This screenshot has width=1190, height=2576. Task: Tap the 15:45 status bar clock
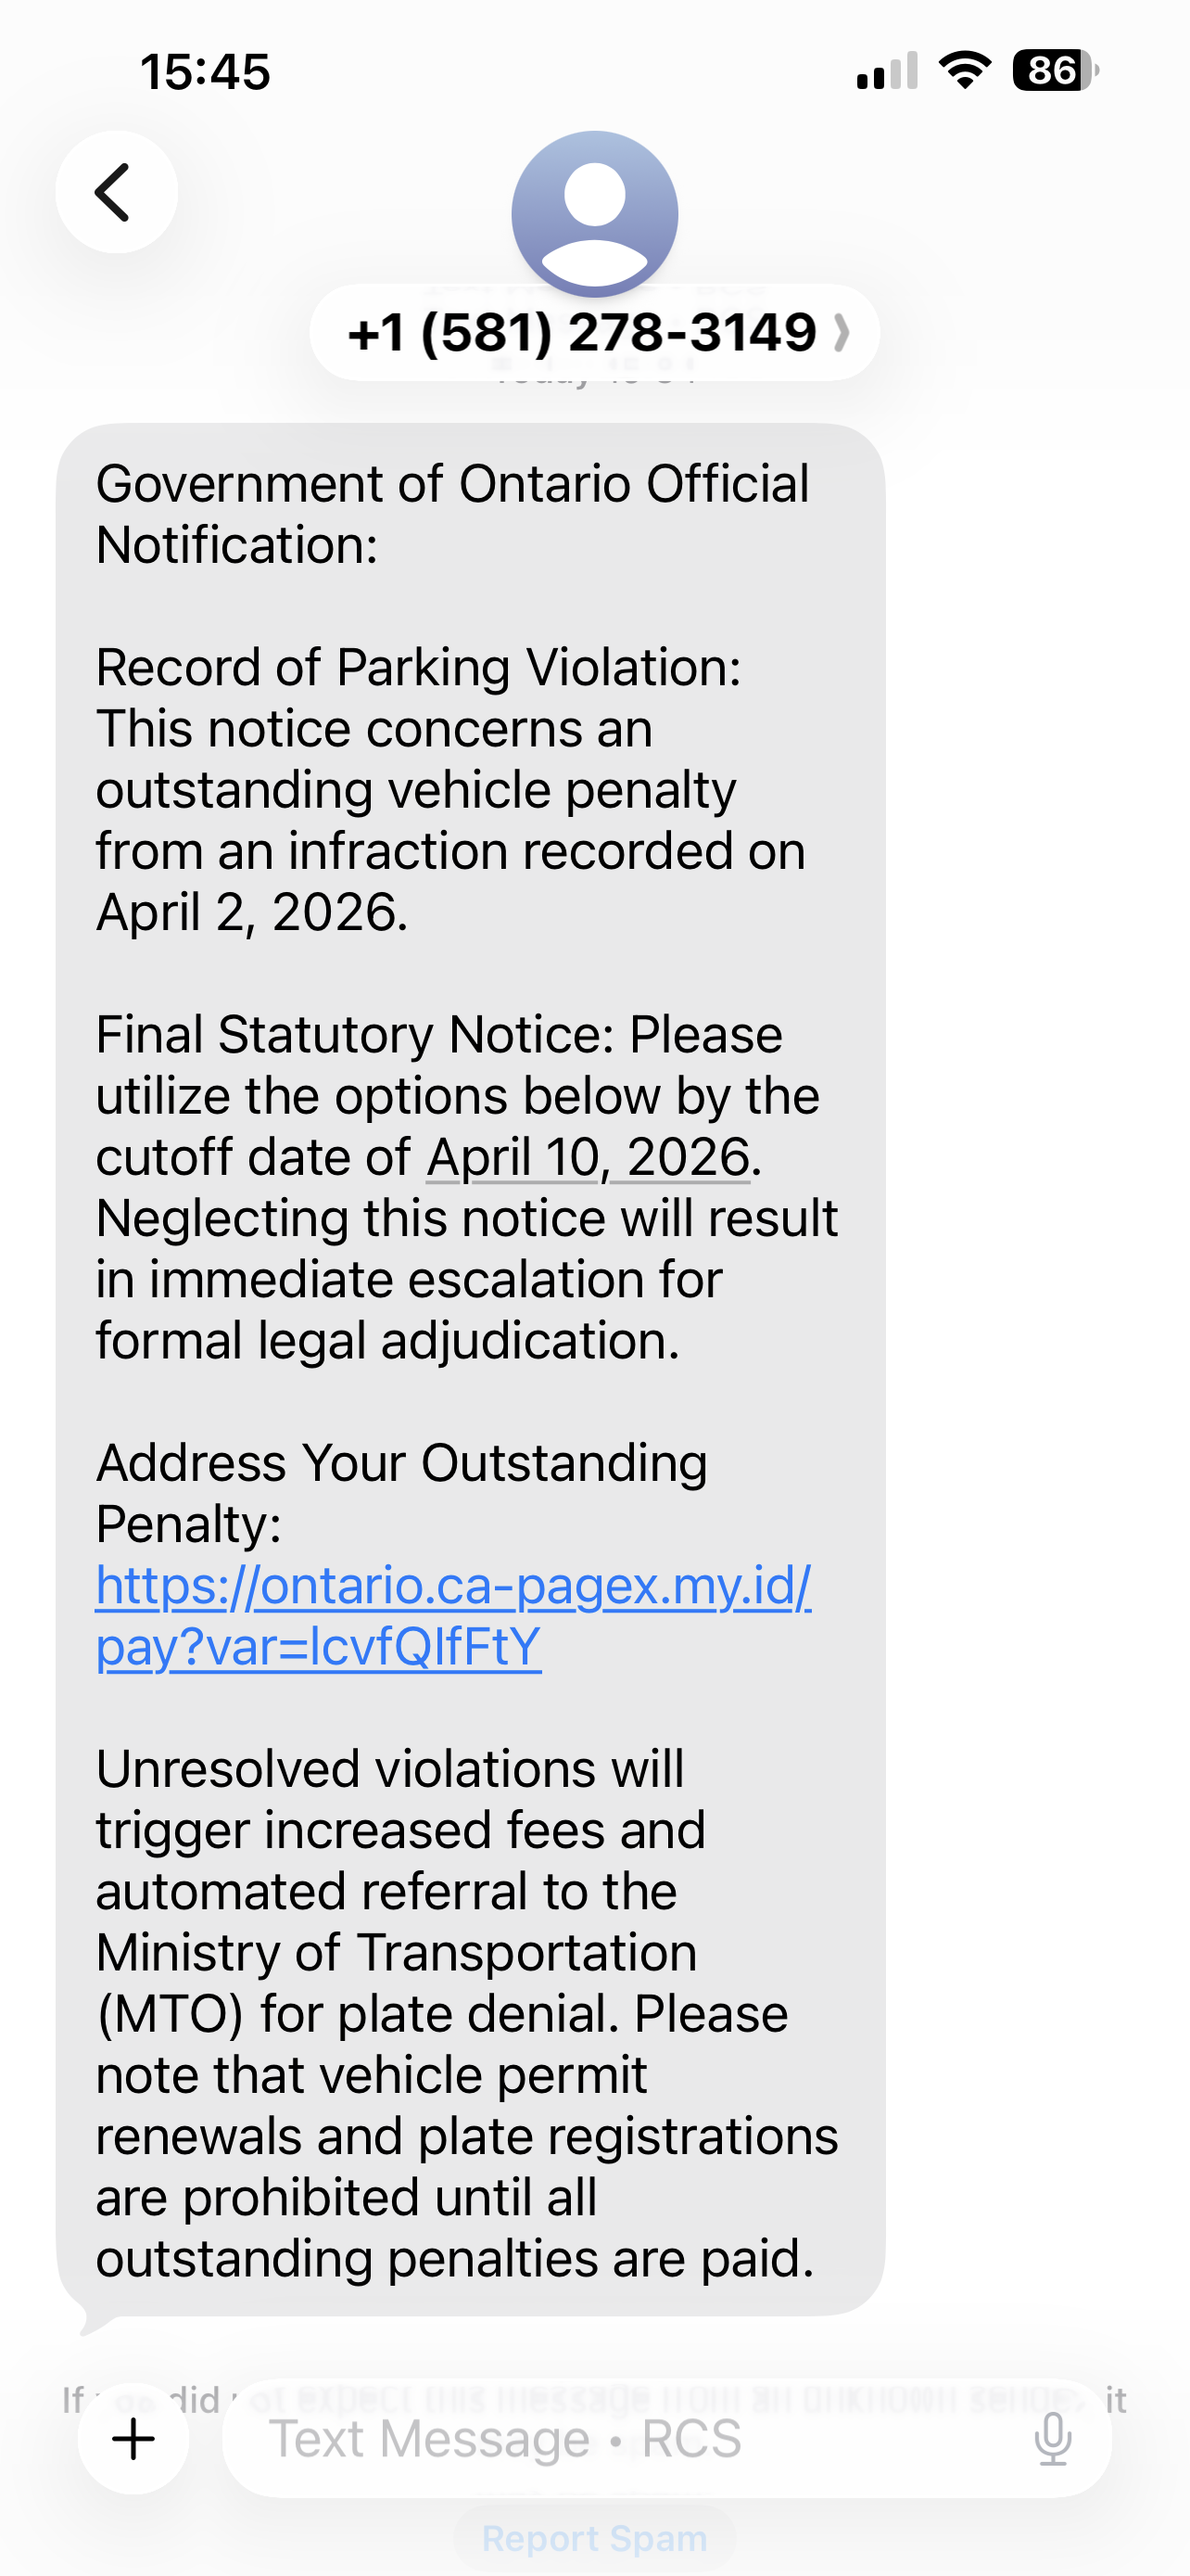[x=206, y=72]
